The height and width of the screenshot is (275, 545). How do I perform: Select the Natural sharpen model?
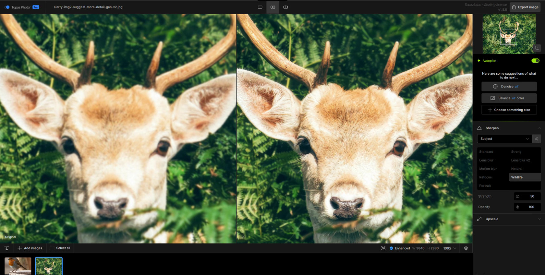517,169
